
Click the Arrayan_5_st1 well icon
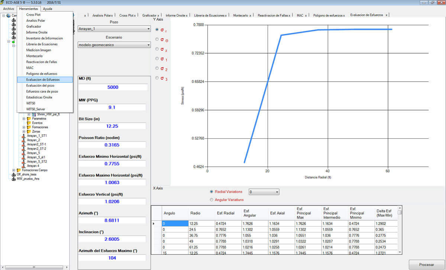(x=24, y=157)
